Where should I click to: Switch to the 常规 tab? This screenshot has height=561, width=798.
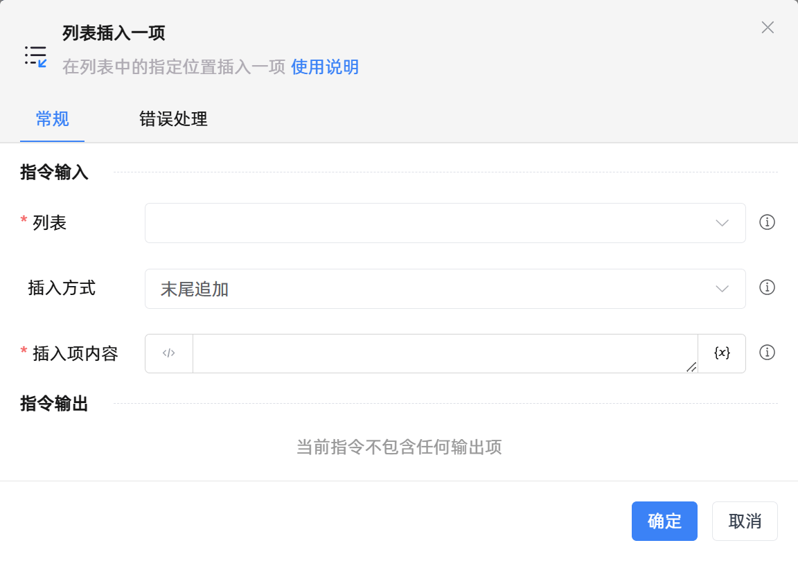coord(52,119)
